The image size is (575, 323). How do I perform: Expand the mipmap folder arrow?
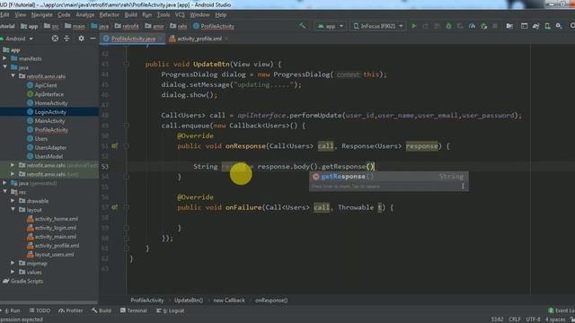[13, 263]
